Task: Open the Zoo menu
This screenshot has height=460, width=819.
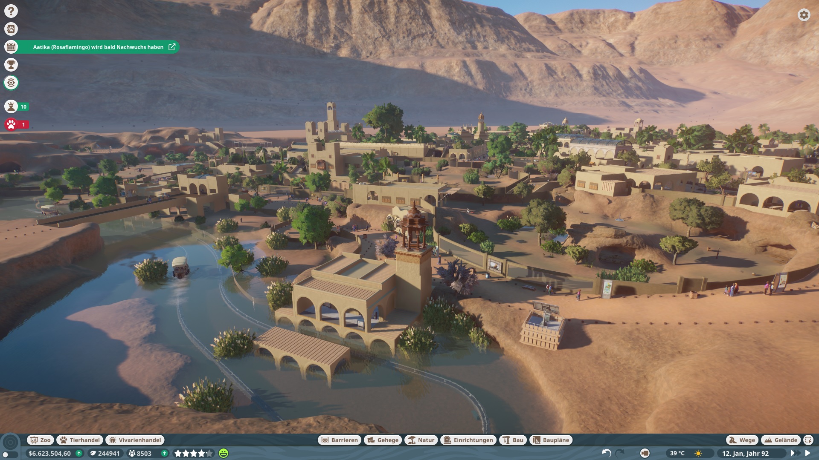Action: [41, 440]
